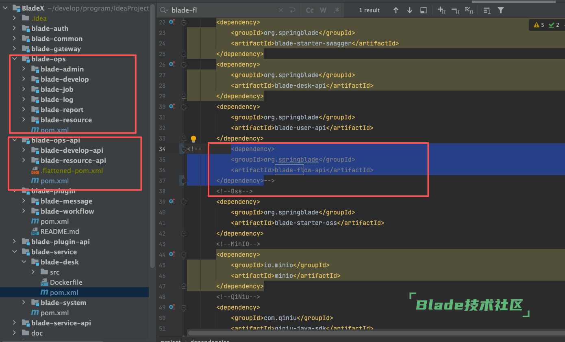
Task: Expand the blade-gateway folder
Action: coord(15,49)
